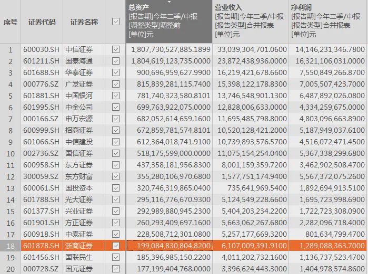This screenshot has width=368, height=274.
Task: Click the 证券代码 column header
Action: 42,22
